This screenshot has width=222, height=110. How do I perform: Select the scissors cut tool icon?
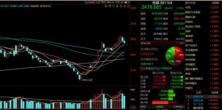117,6
